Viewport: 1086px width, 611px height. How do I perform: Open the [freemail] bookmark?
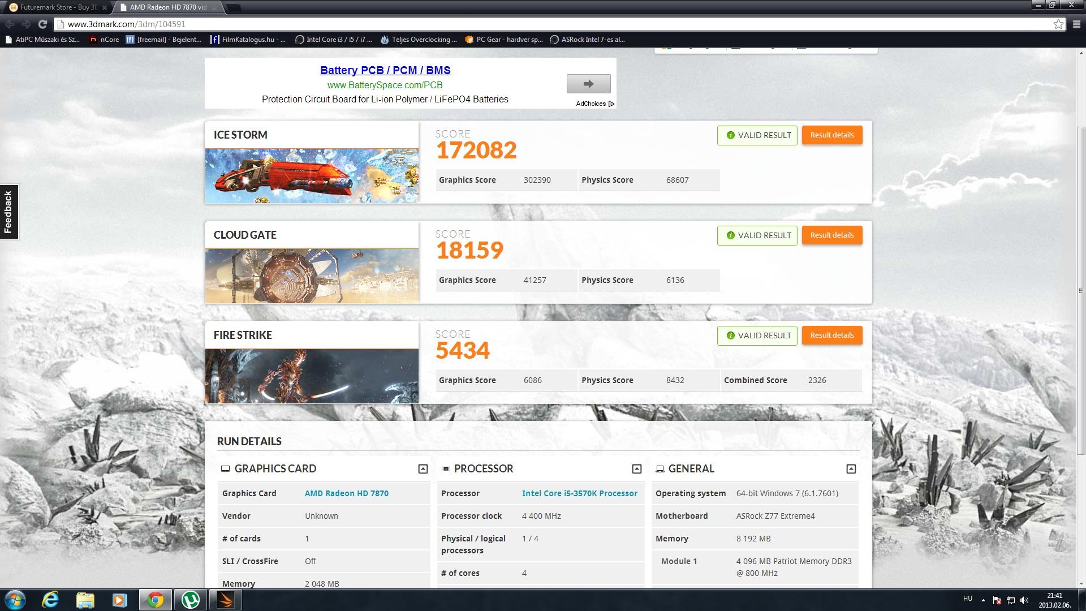(x=164, y=40)
